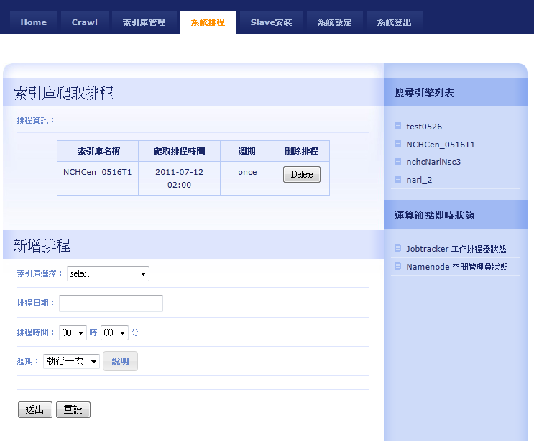This screenshot has width=534, height=441.
Task: Click the 爬取排程時間 column header
Action: tap(180, 151)
